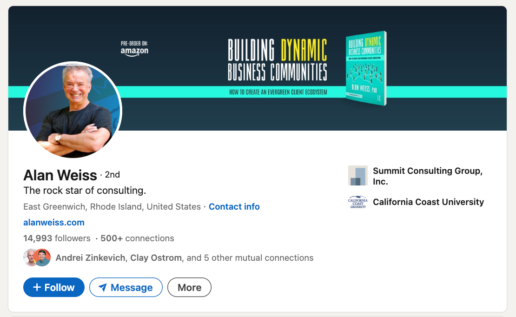Open Andrei Zinkevich's profile
Screen dimensions: 516x317
click(x=90, y=257)
